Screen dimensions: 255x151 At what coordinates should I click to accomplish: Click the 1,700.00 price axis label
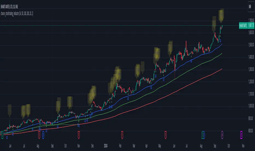(251, 20)
